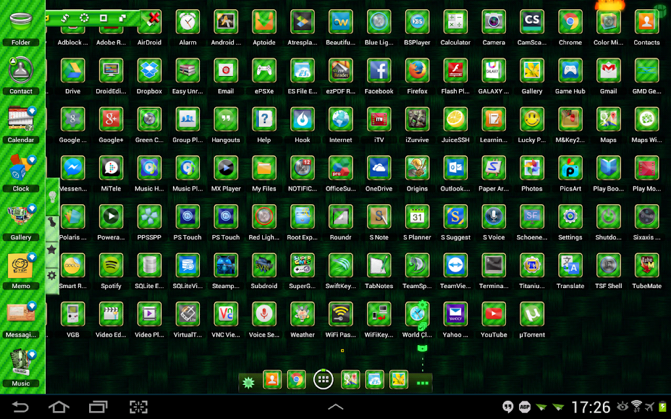The height and width of the screenshot is (419, 671).
Task: Toggle the pin tab on side panel
Action: (52, 223)
